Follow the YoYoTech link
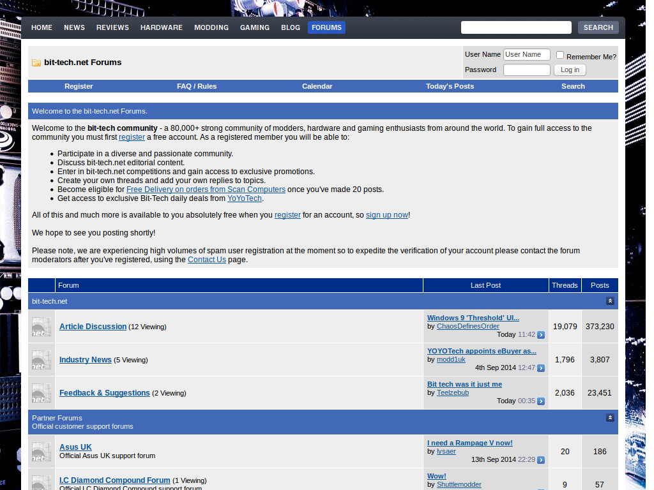 (x=245, y=198)
